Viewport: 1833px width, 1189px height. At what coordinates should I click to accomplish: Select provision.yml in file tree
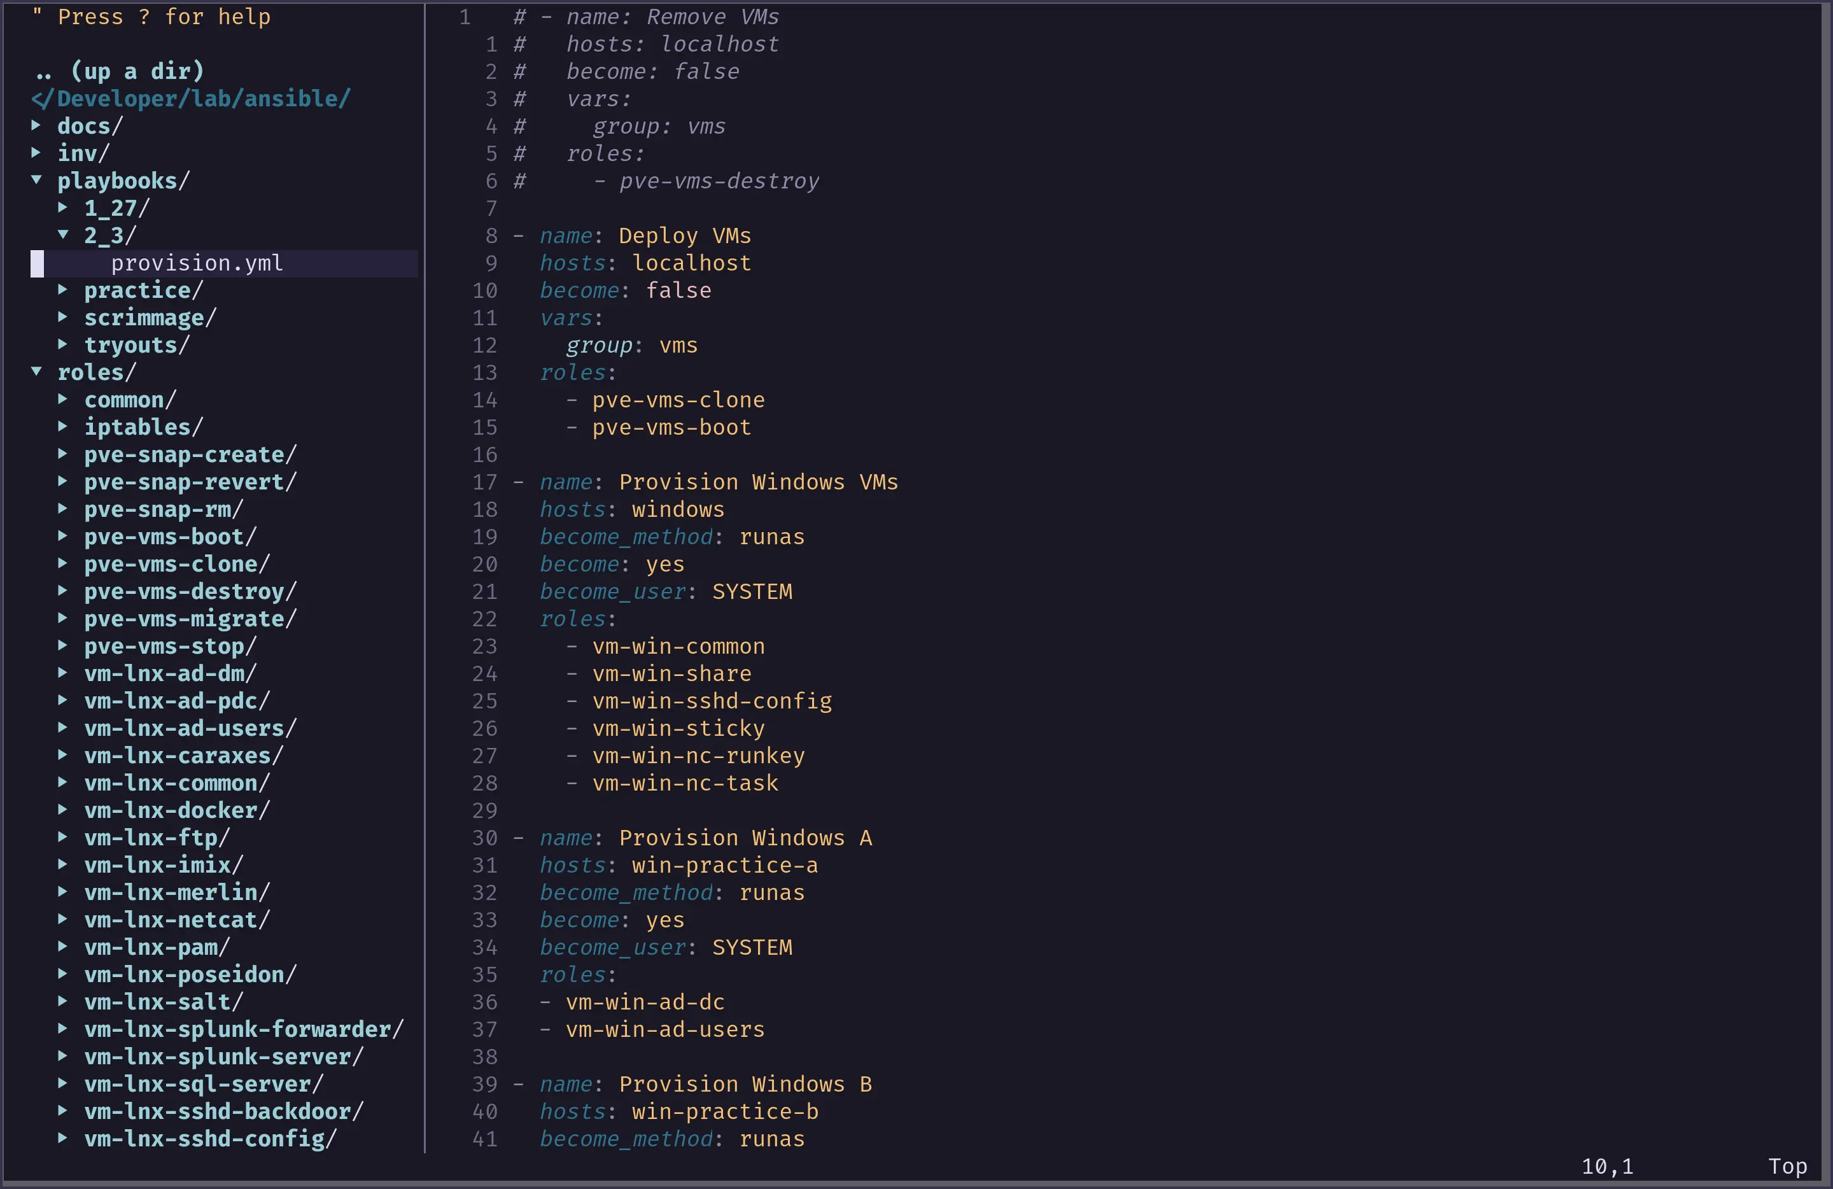[x=197, y=264]
